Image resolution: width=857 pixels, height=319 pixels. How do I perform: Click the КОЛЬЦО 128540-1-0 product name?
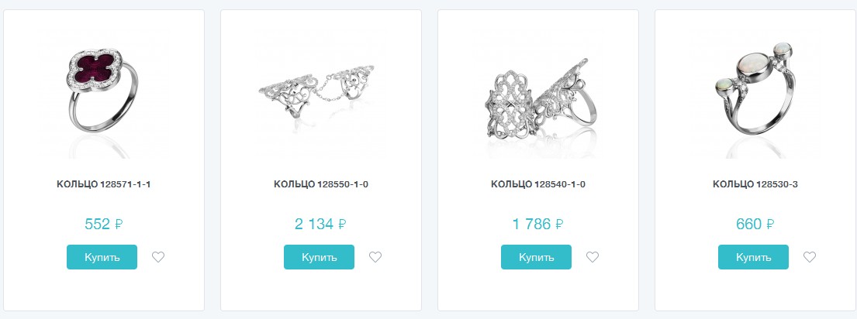click(x=538, y=184)
